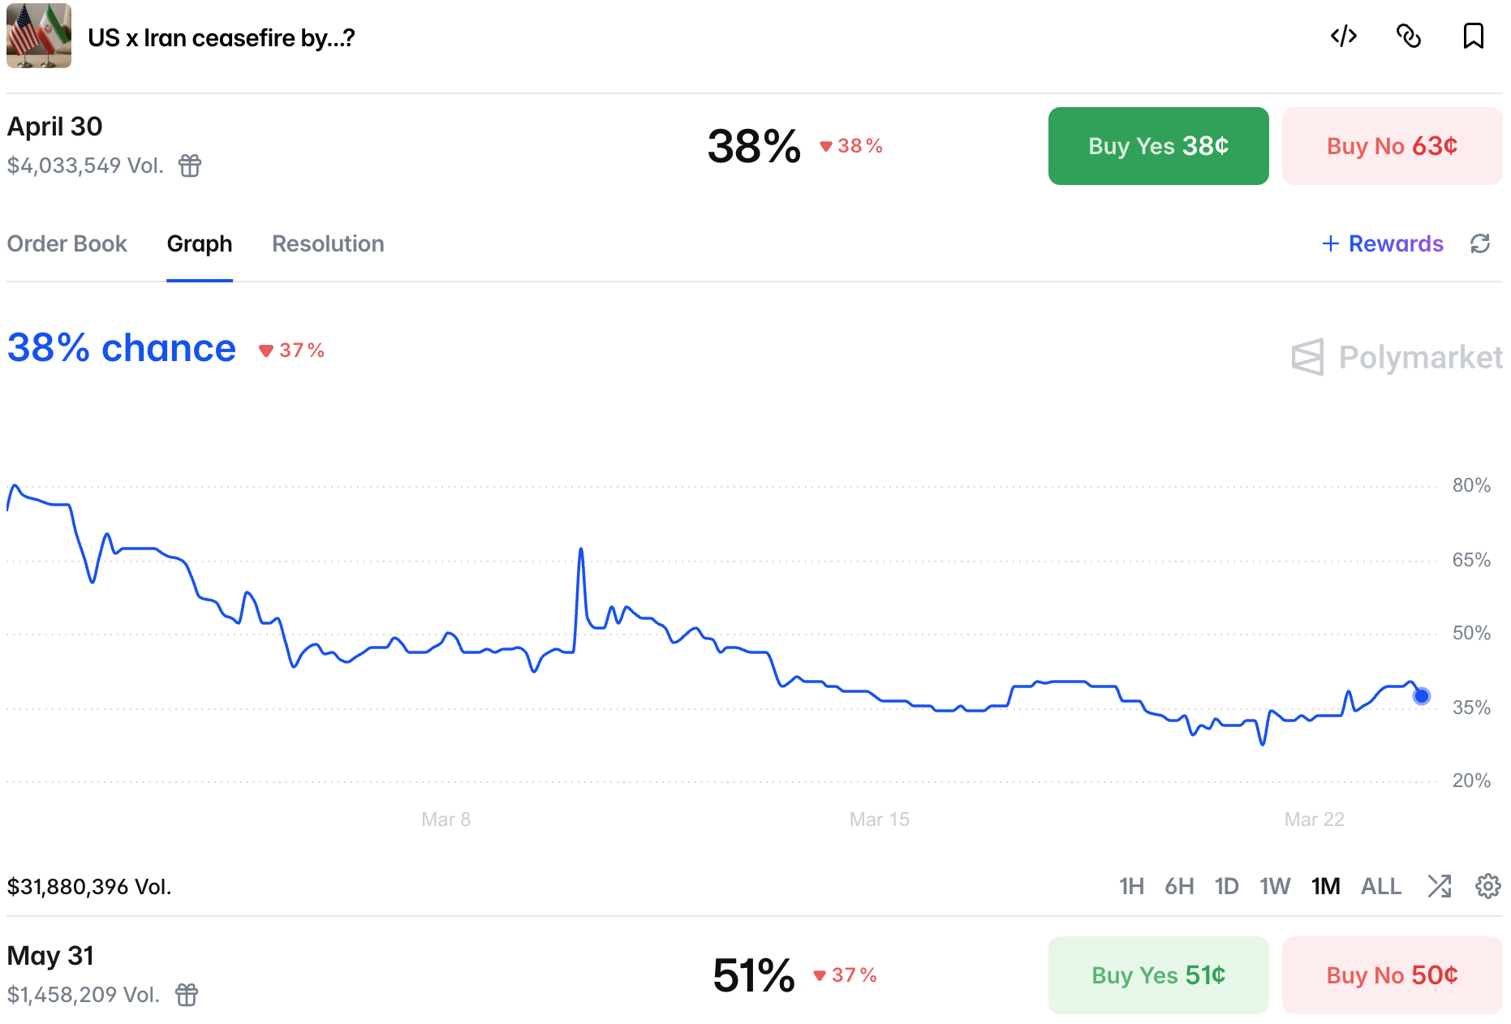Select the Graph tab
The image size is (1511, 1024).
point(200,243)
